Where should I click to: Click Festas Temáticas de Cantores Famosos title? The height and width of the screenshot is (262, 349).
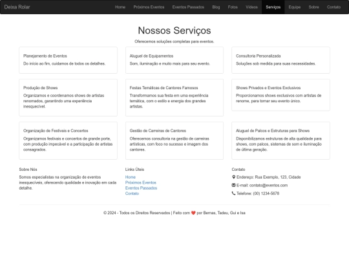164,88
